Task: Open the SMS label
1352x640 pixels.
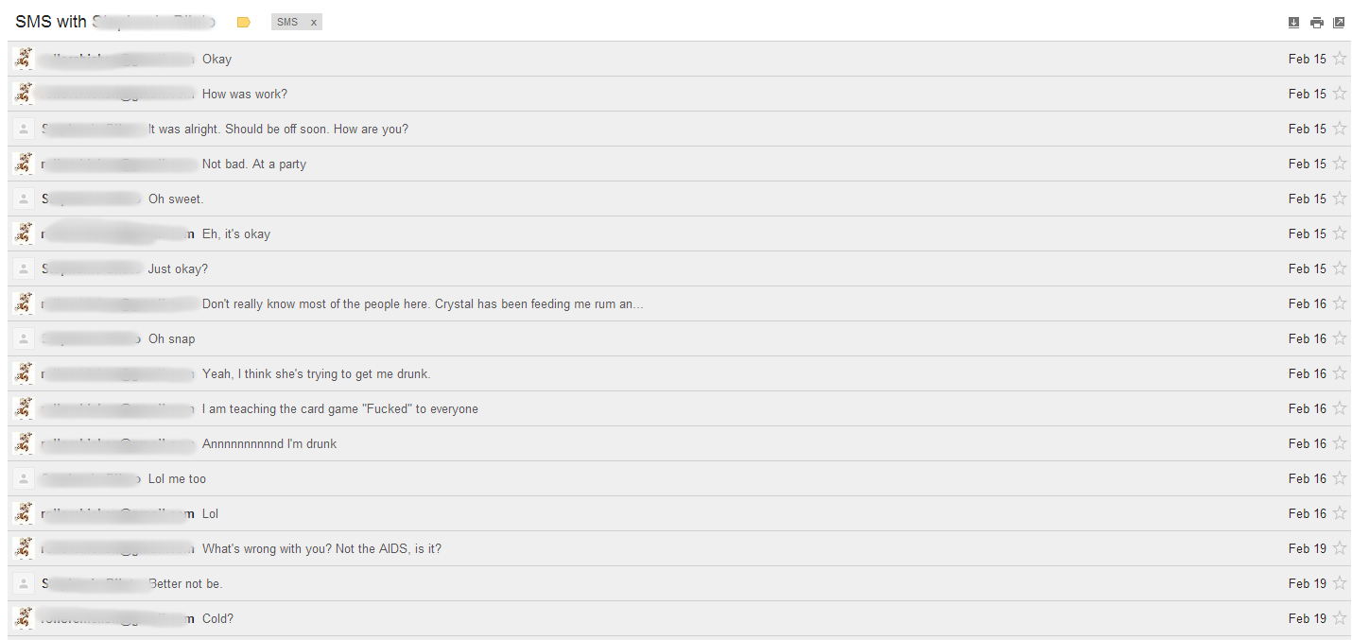Action: 287,22
